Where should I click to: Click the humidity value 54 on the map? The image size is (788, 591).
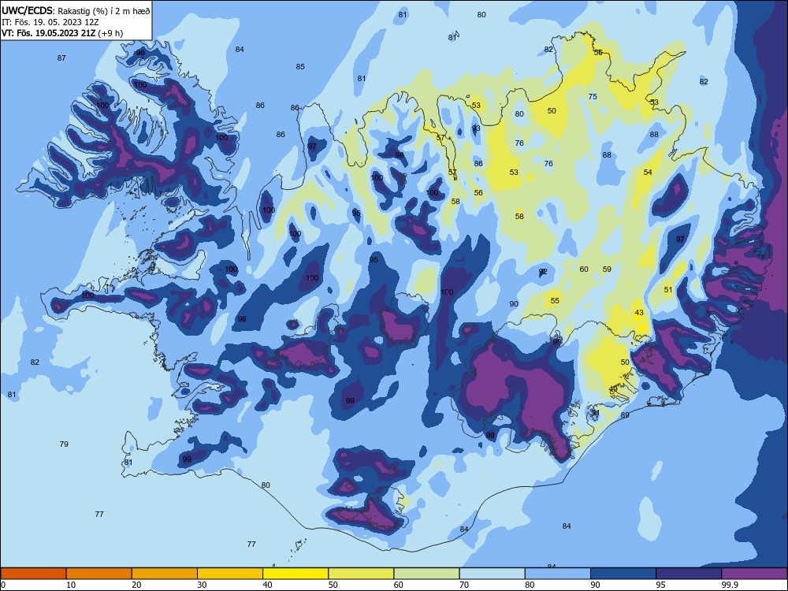click(648, 172)
